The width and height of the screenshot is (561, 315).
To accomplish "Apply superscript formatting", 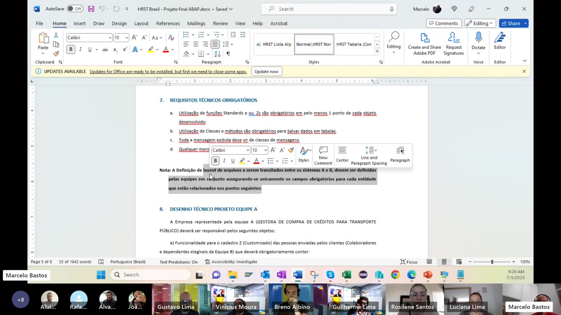I will click(x=124, y=49).
